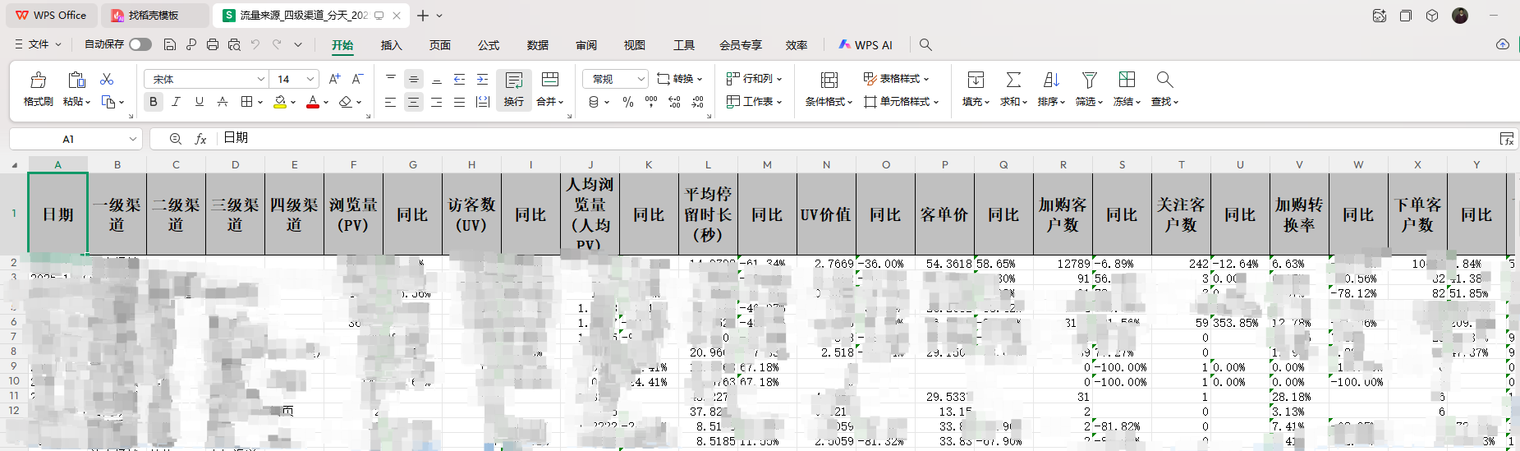
Task: Increase decimal places icon
Action: coord(674,102)
